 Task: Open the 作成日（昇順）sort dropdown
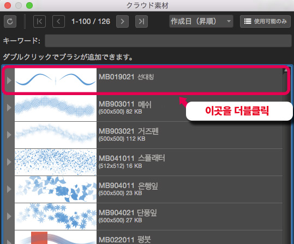[x=201, y=22]
